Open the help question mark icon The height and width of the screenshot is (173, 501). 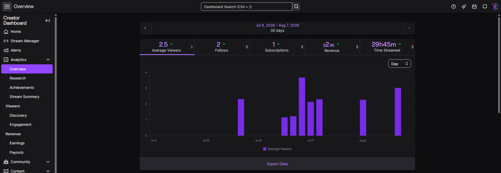[454, 7]
